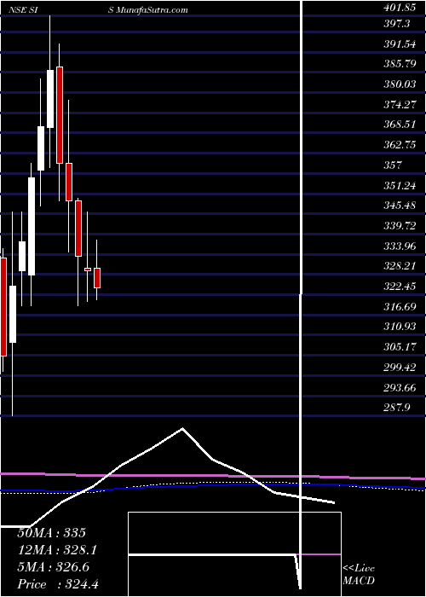Select the 362.75 price axis value
Viewport: 426px width, 597px height.
400,145
